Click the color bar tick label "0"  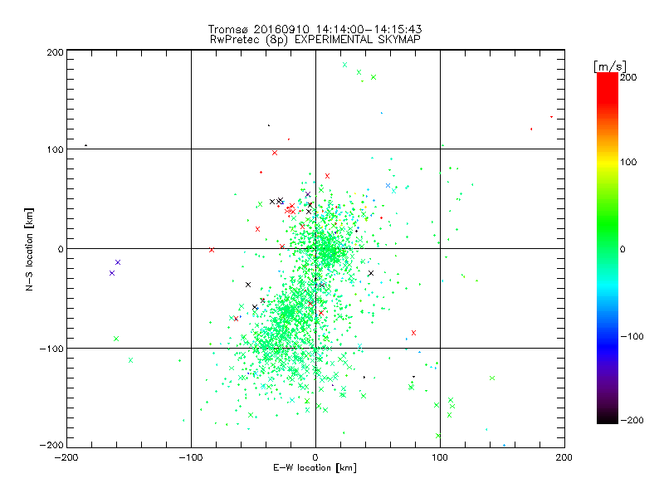[x=622, y=249]
